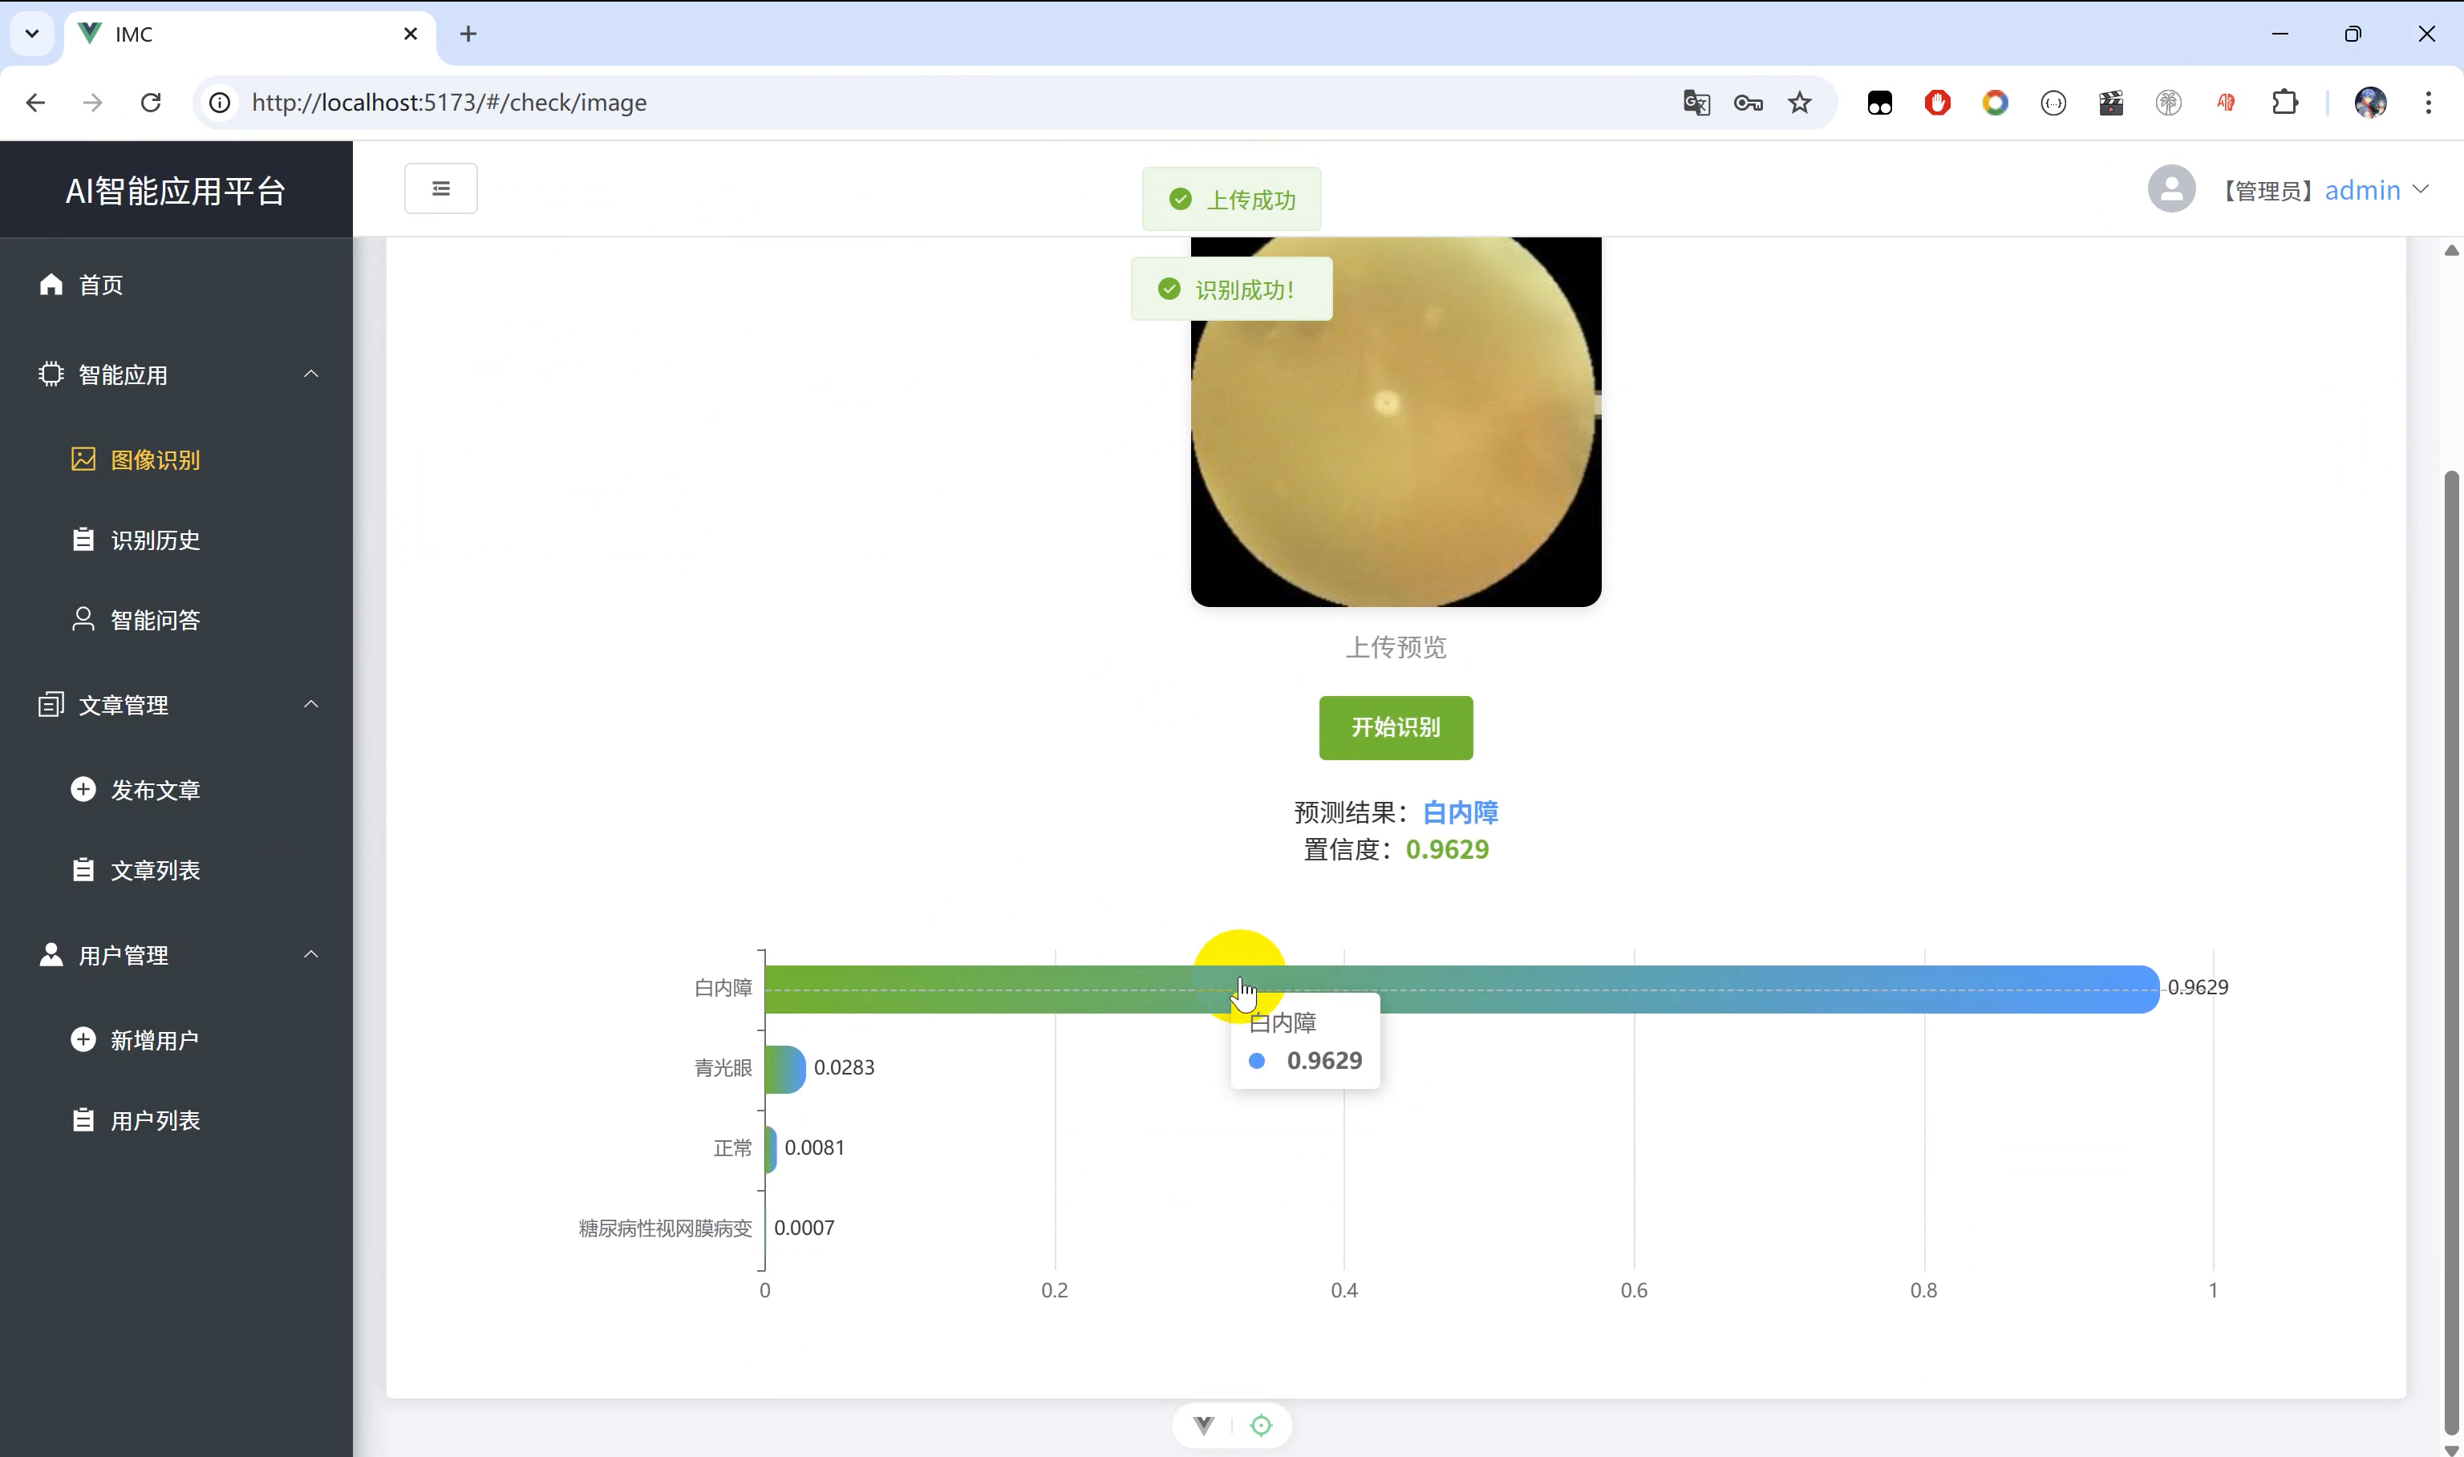2464x1457 pixels.
Task: Open 智能问答 via its person icon
Action: click(x=83, y=618)
